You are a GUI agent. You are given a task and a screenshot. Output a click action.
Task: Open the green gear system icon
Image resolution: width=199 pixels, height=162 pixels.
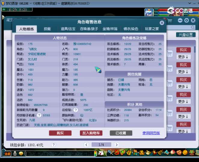click(x=191, y=152)
